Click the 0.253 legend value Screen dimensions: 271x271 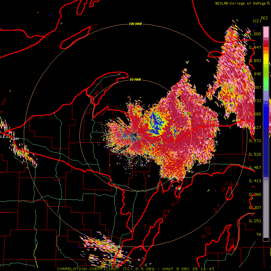(255, 221)
